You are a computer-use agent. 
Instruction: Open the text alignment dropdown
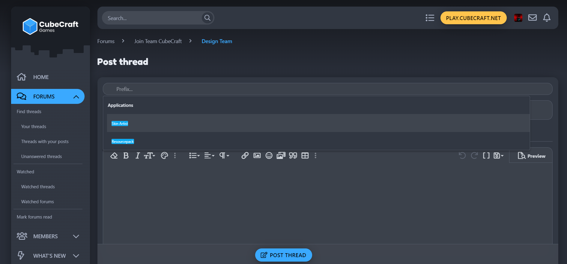point(209,155)
